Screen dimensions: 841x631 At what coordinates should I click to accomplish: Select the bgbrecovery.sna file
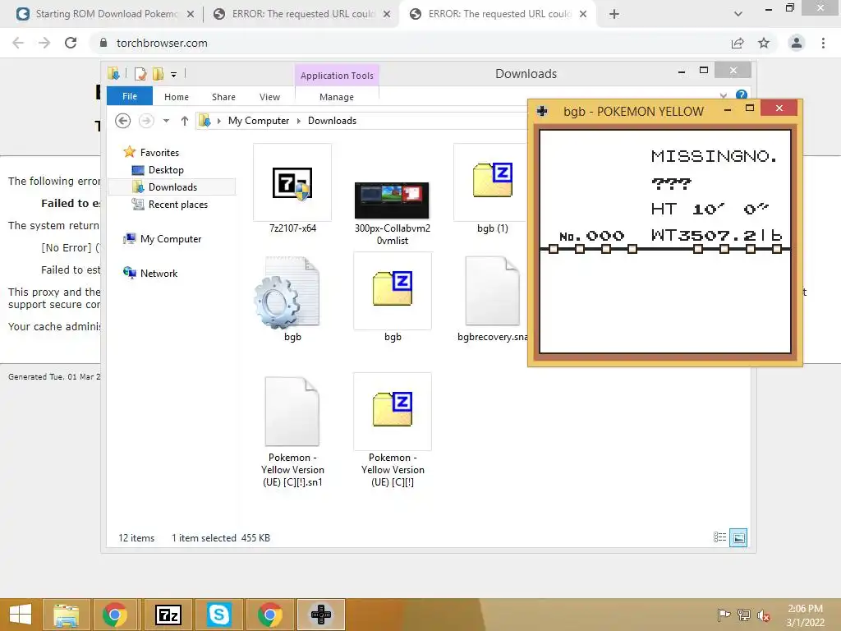click(x=492, y=298)
